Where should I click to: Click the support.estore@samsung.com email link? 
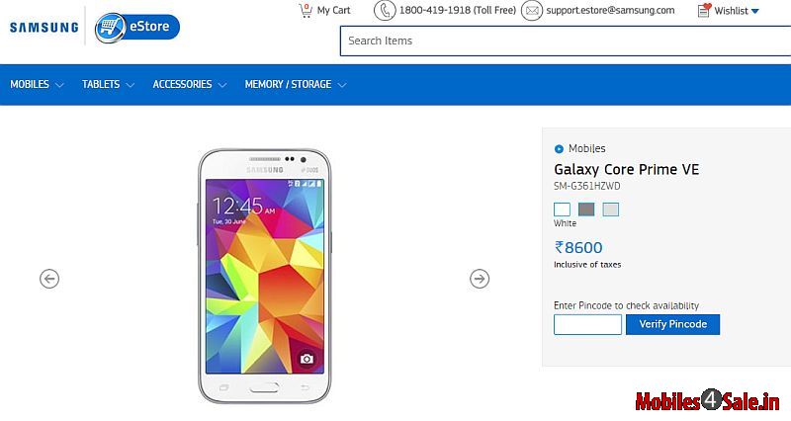(610, 10)
